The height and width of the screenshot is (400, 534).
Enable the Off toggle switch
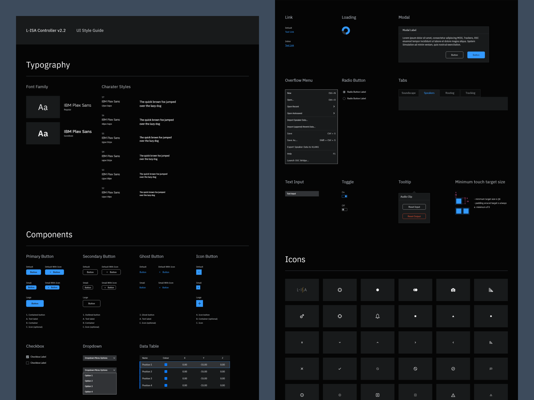344,209
